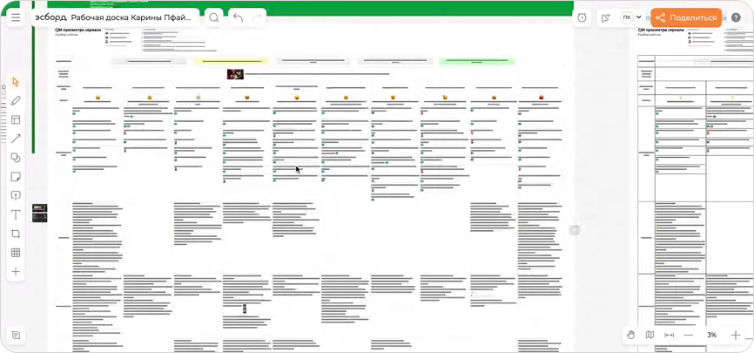Viewport: 754px width, 353px height.
Task: Expand the ПК user avatar dropdown
Action: (x=632, y=17)
